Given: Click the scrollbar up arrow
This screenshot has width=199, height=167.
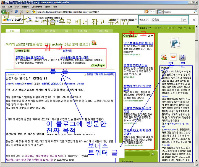Looking at the screenshot, I should (x=197, y=26).
